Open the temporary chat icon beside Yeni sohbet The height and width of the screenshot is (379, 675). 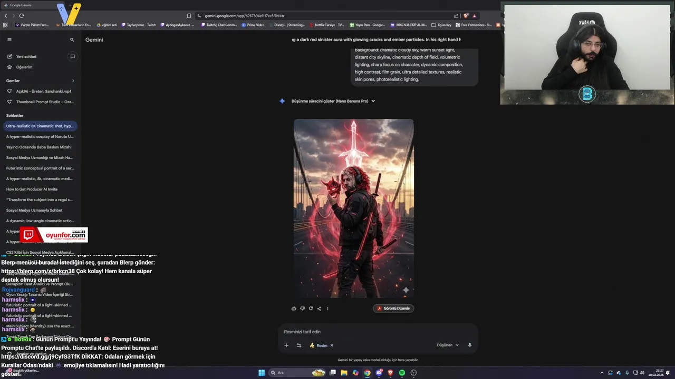pyautogui.click(x=73, y=56)
